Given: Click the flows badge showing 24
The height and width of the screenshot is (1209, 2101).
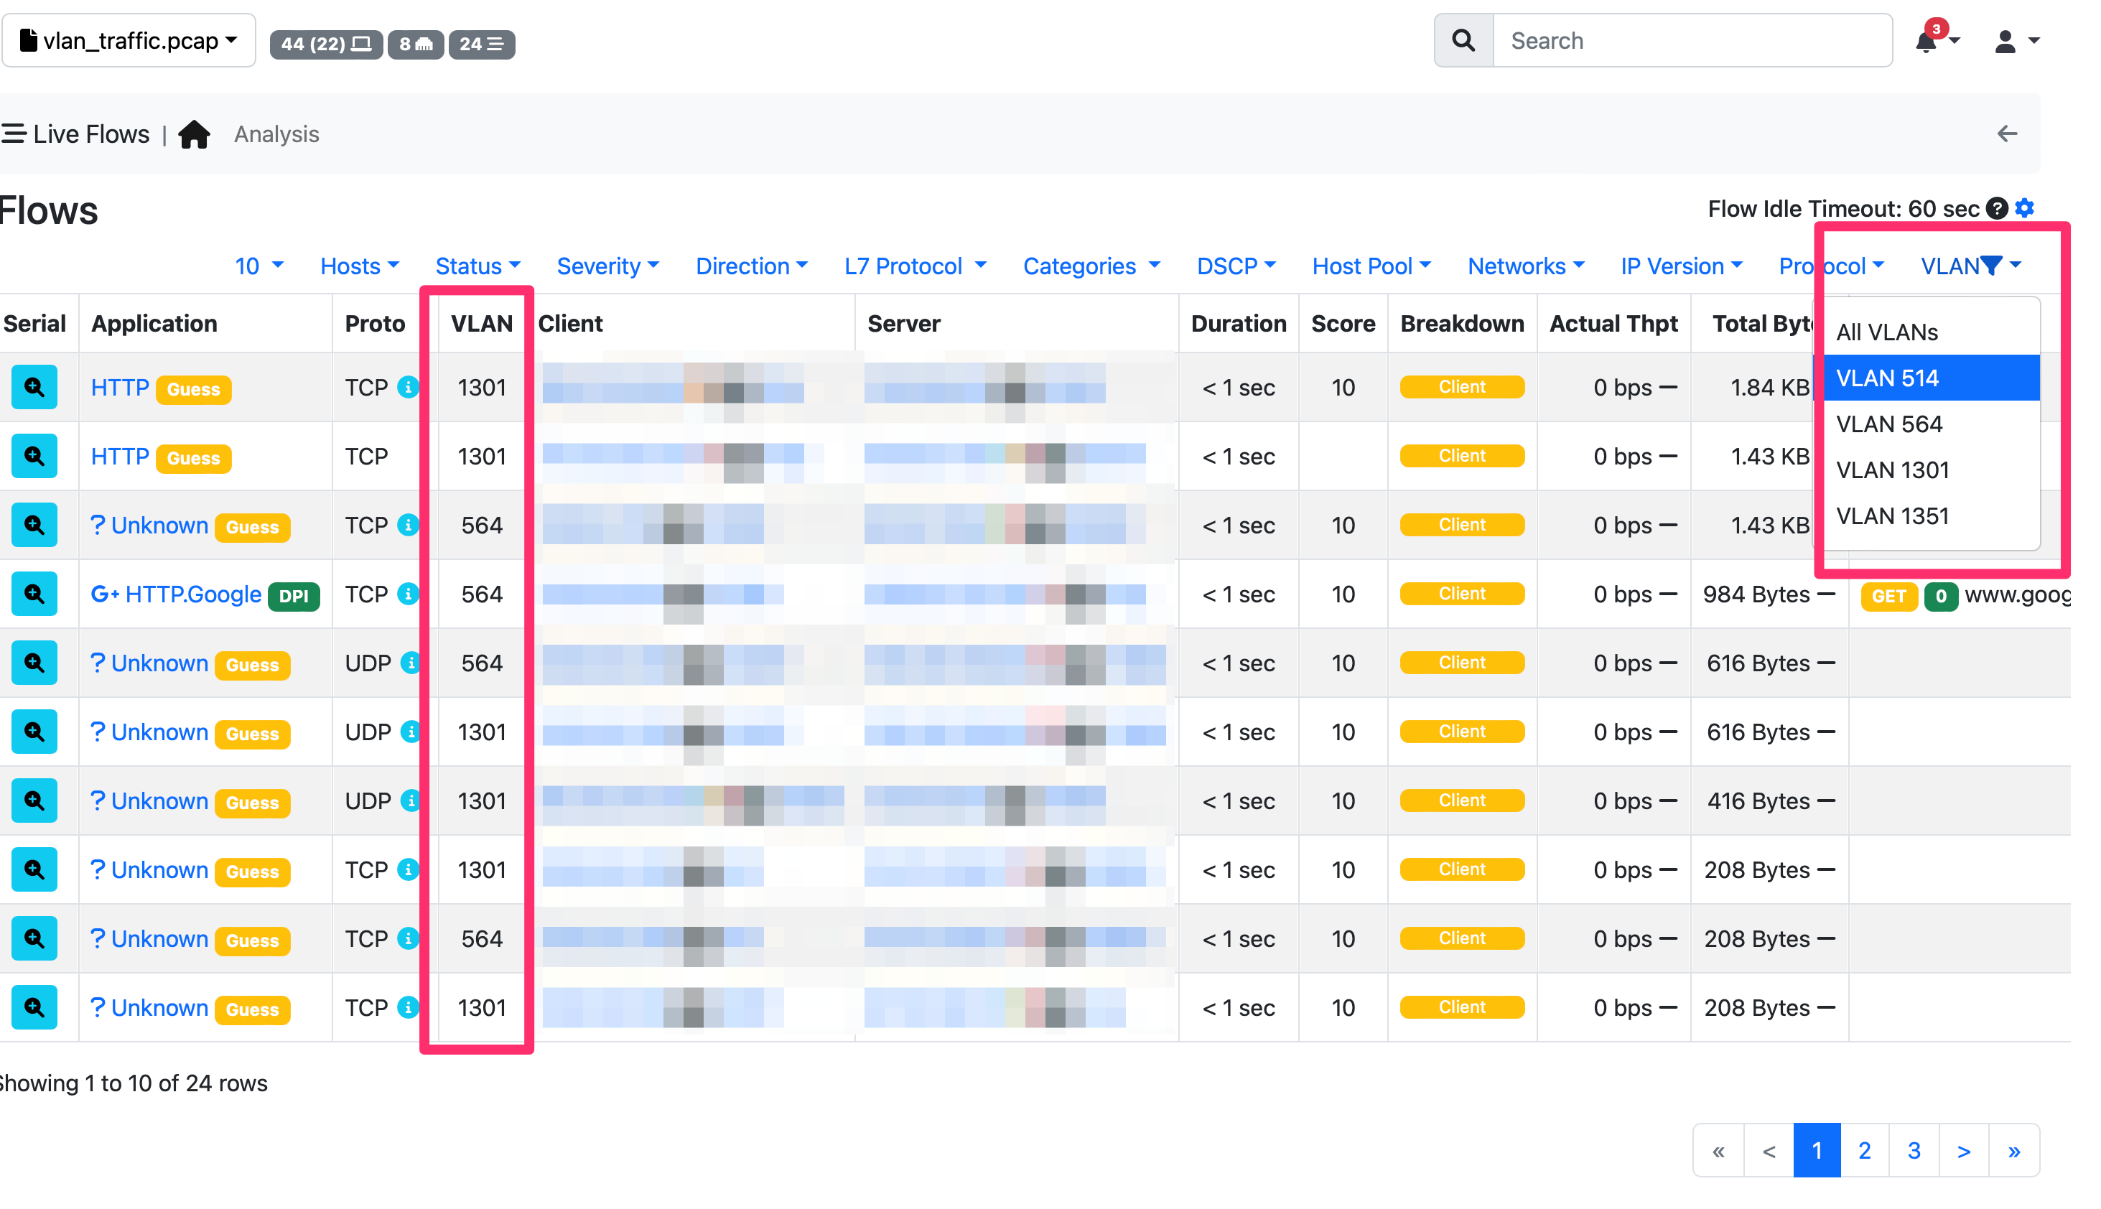Looking at the screenshot, I should 482,44.
